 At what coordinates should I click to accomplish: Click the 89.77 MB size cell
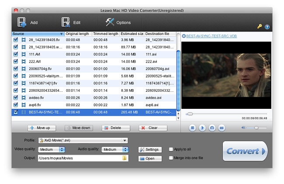coord(128,47)
